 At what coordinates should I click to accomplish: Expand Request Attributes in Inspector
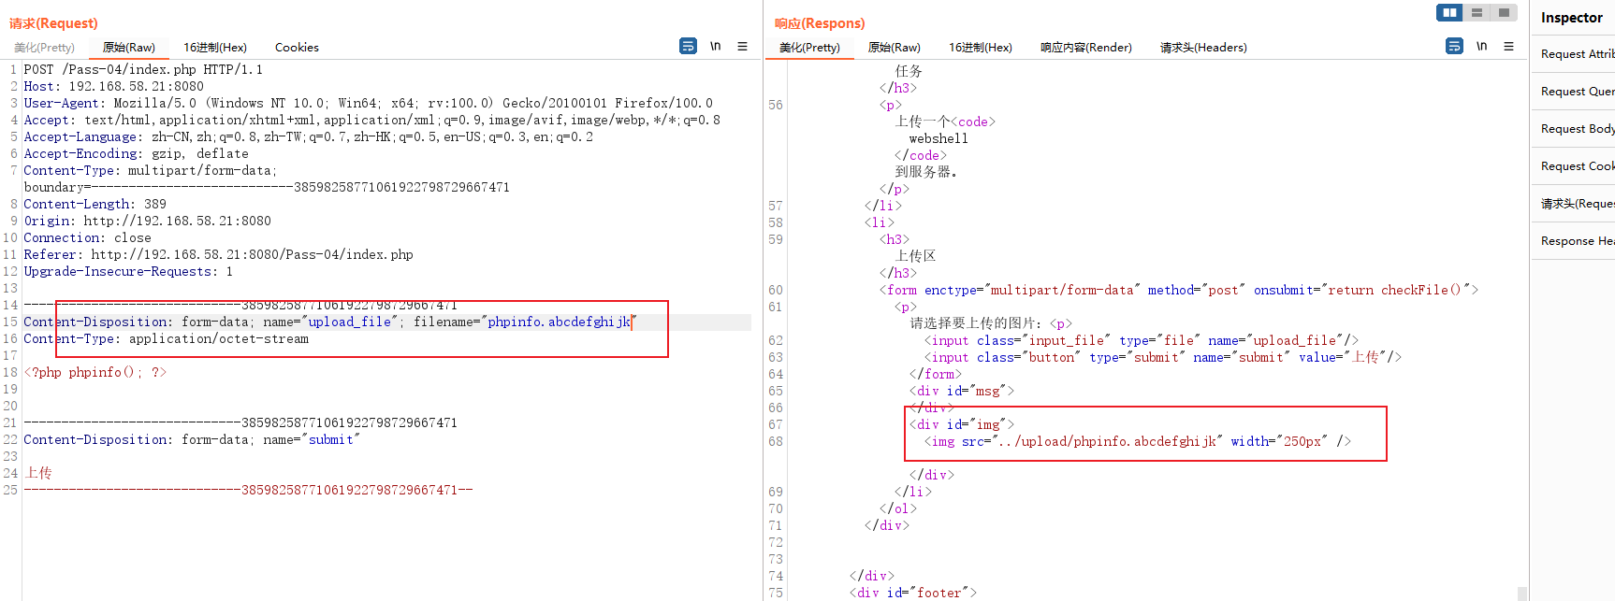[x=1577, y=54]
